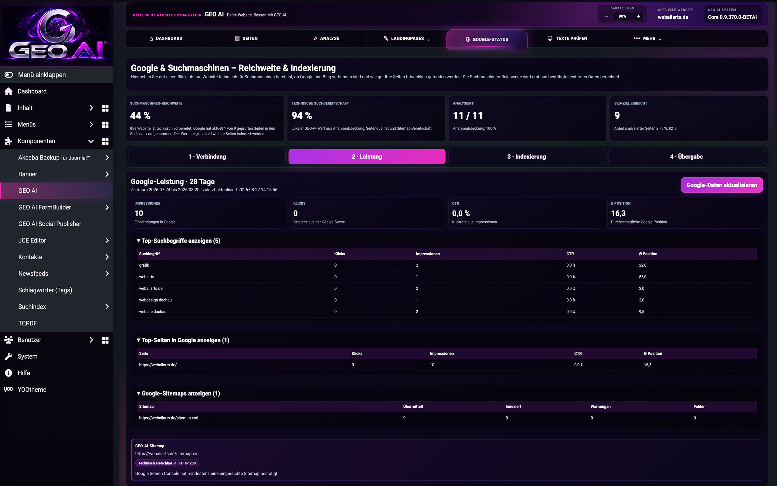Switch to the 3 · Indexierung tab
The image size is (777, 486).
coord(527,156)
